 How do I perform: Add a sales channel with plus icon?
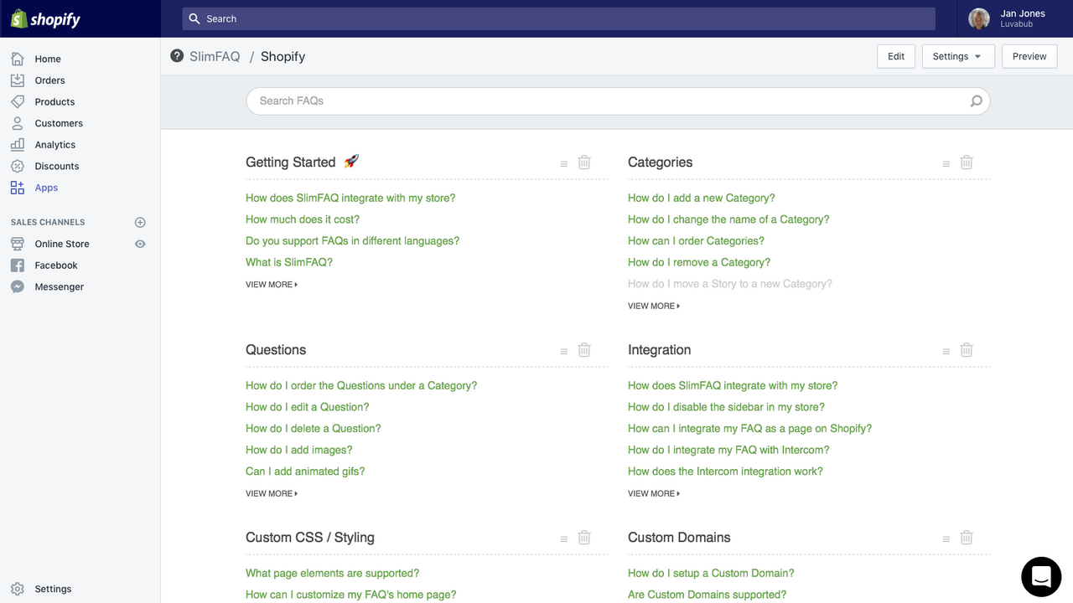tap(140, 222)
